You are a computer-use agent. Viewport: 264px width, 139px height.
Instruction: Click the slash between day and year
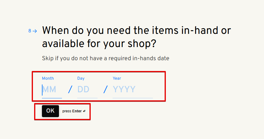105,89
